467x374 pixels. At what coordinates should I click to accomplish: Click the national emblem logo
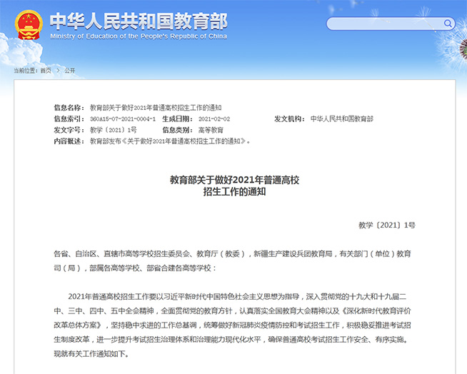(28, 25)
